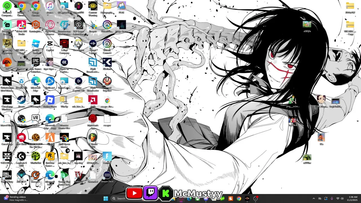Launch Roblox Player shortcut
The width and height of the screenshot is (361, 203).
tap(50, 101)
